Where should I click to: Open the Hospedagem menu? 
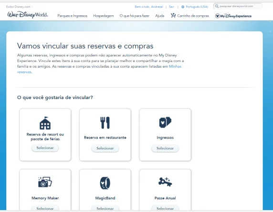click(104, 16)
